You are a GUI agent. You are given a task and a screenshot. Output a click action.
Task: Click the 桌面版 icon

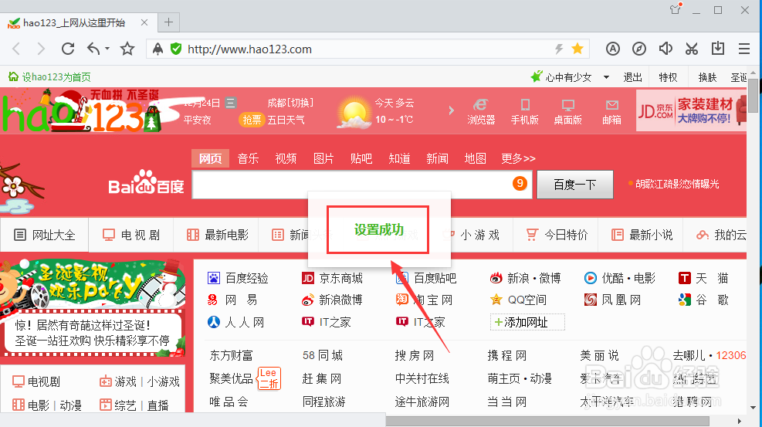click(x=567, y=112)
